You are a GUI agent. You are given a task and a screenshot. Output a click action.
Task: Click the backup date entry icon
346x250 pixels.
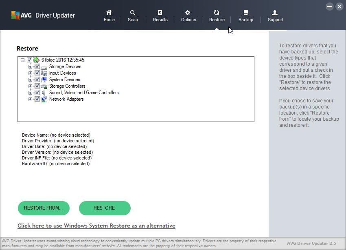[x=36, y=60]
